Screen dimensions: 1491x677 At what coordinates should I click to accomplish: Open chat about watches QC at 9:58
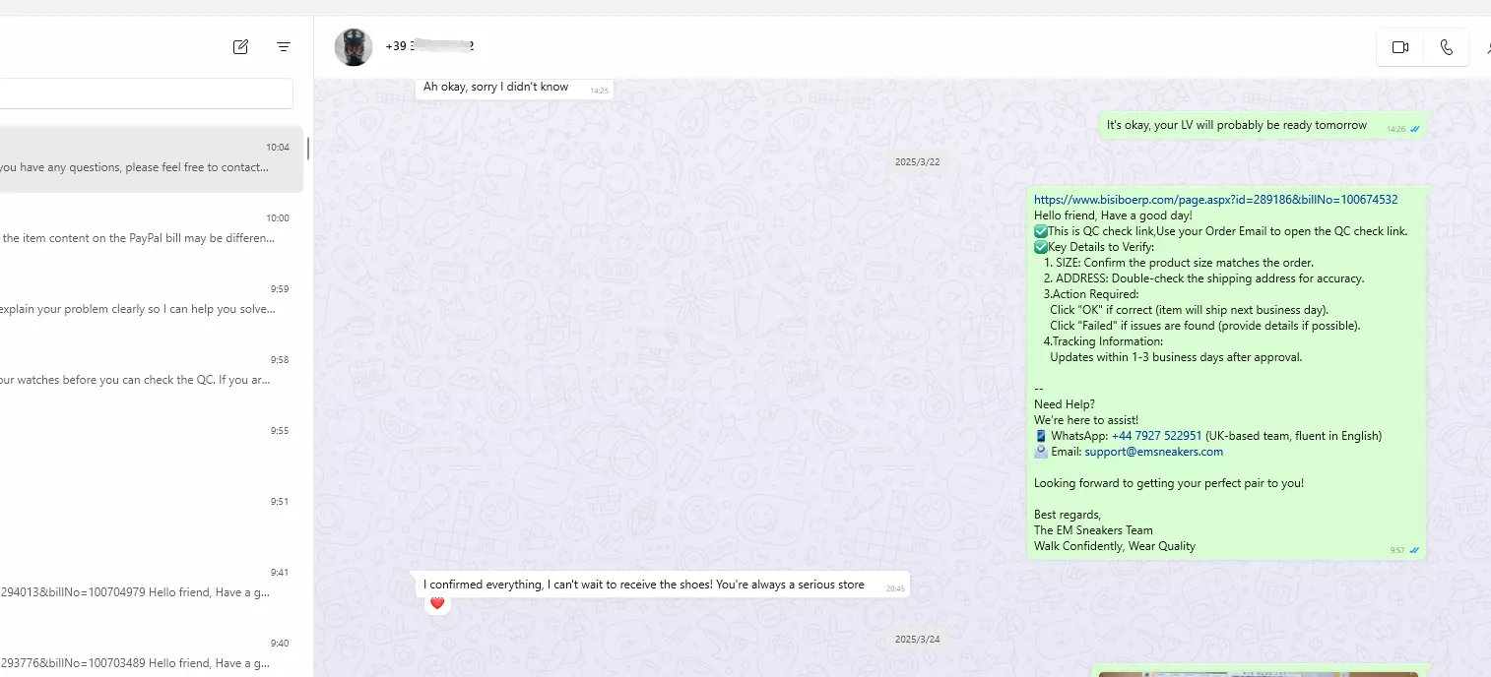(152, 370)
